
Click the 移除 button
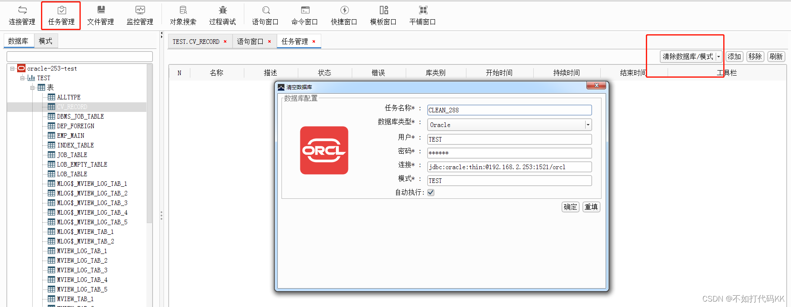[755, 57]
